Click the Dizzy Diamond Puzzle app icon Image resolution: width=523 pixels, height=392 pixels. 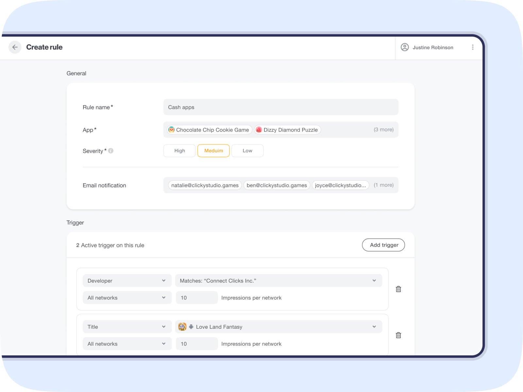tap(259, 130)
